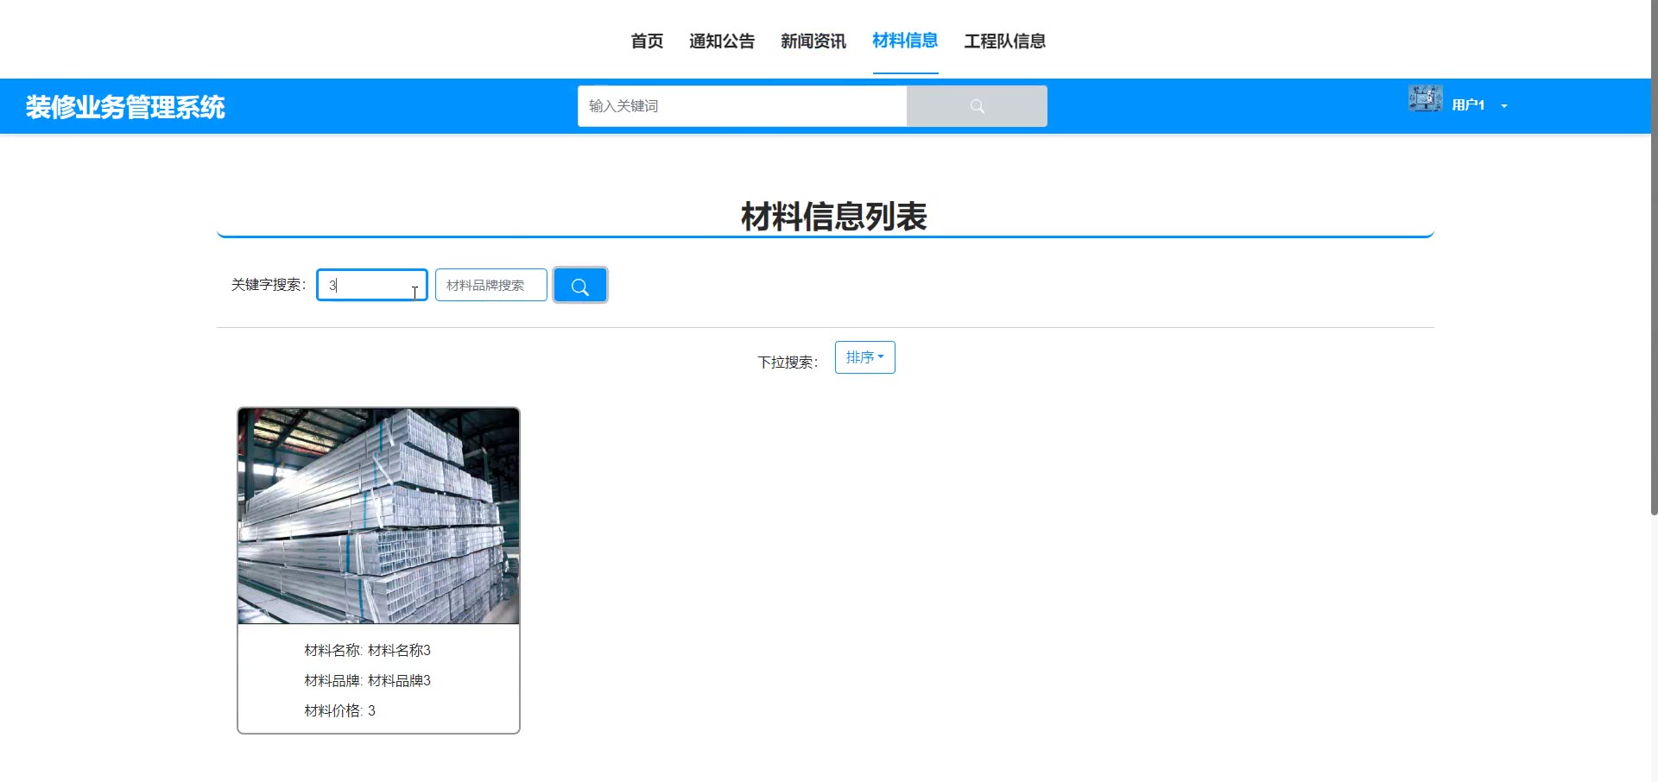The image size is (1658, 782).
Task: Click text 材料名称: 材料名称3
Action: coord(367,650)
